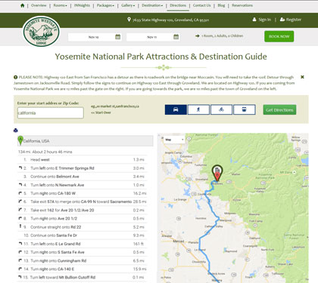Viewport: 318px width, 283px height.
Task: Select the Directions tab
Action: tap(178, 5)
